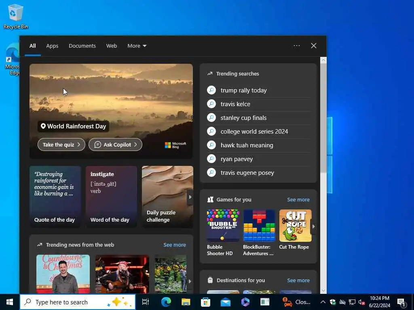Open the Copilot taskbar icon
This screenshot has width=414, height=310.
coord(245,302)
